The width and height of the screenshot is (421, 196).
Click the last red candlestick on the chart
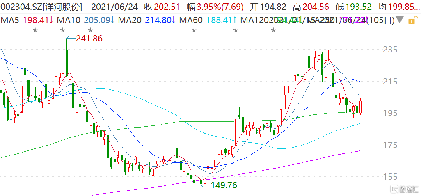[361, 106]
